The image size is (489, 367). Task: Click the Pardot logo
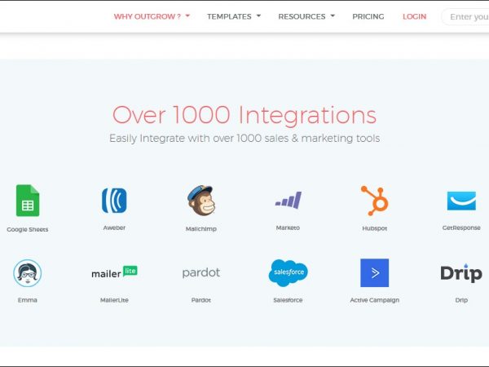[x=200, y=272]
